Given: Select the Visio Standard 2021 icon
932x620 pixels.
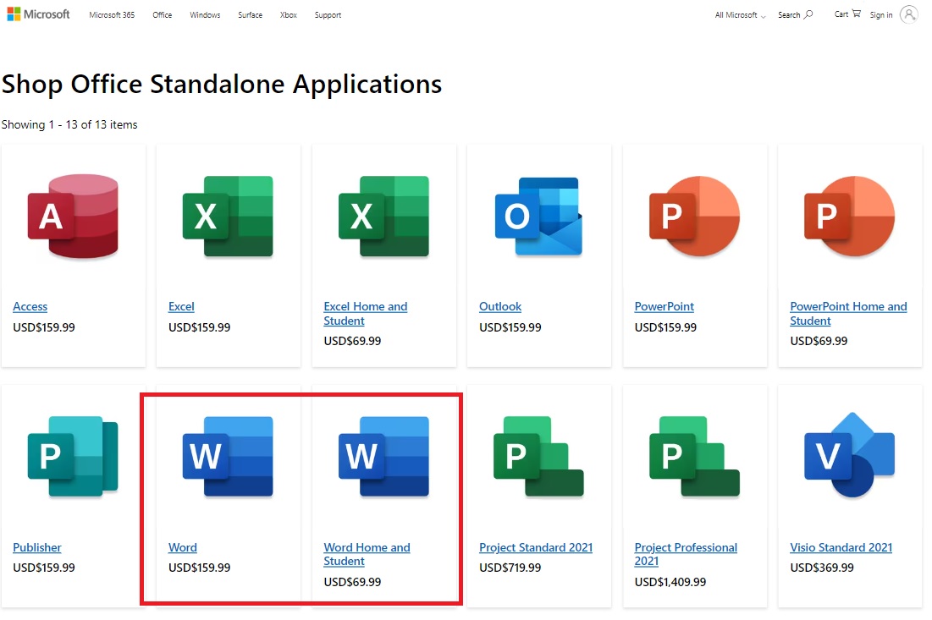Looking at the screenshot, I should tap(849, 455).
